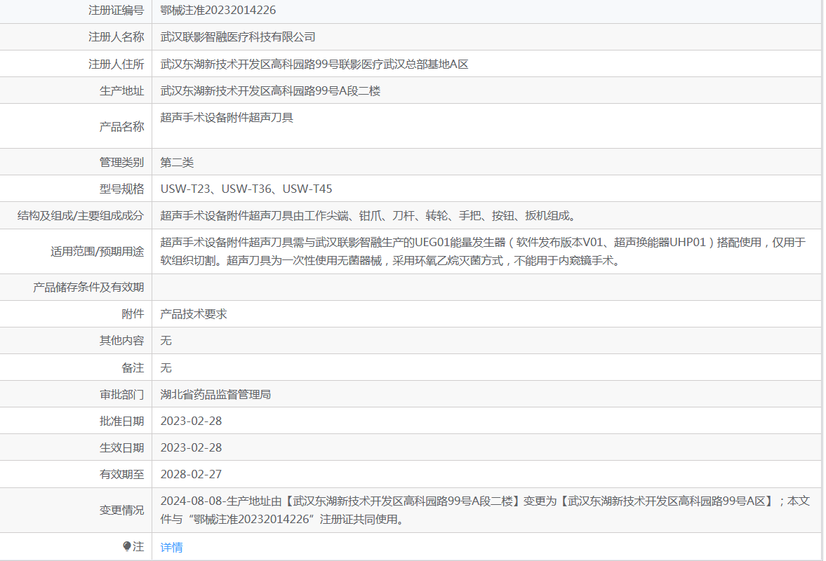Click registrant name 武汉联影智融医疗科技有限公司
The width and height of the screenshot is (826, 561).
[238, 37]
